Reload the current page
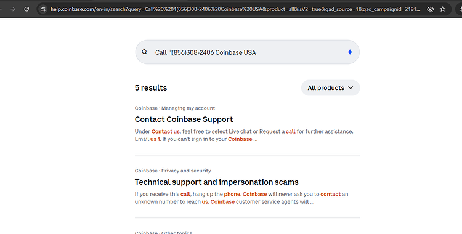Viewport: 462px width, 234px height. tap(26, 9)
